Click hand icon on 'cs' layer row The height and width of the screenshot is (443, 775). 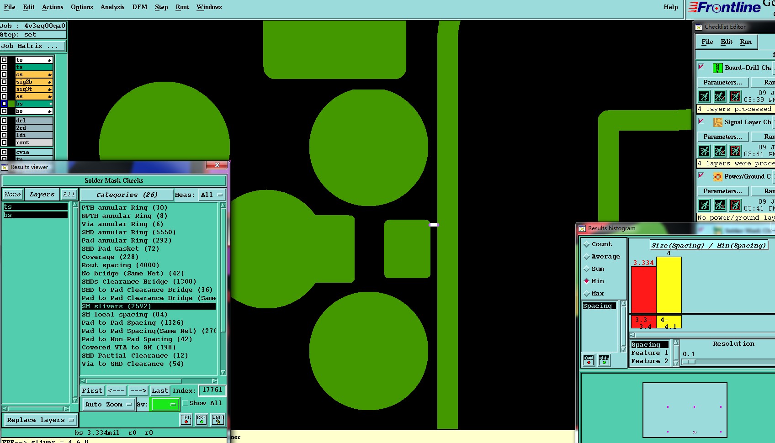click(x=50, y=75)
